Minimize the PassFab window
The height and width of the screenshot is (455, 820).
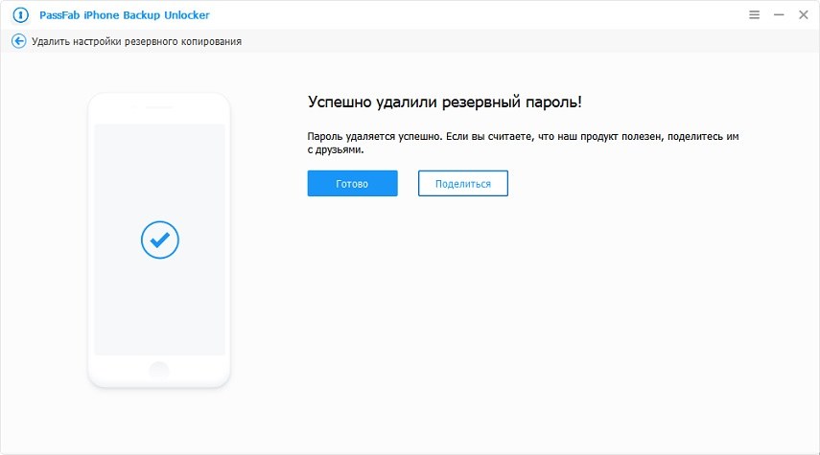click(779, 15)
